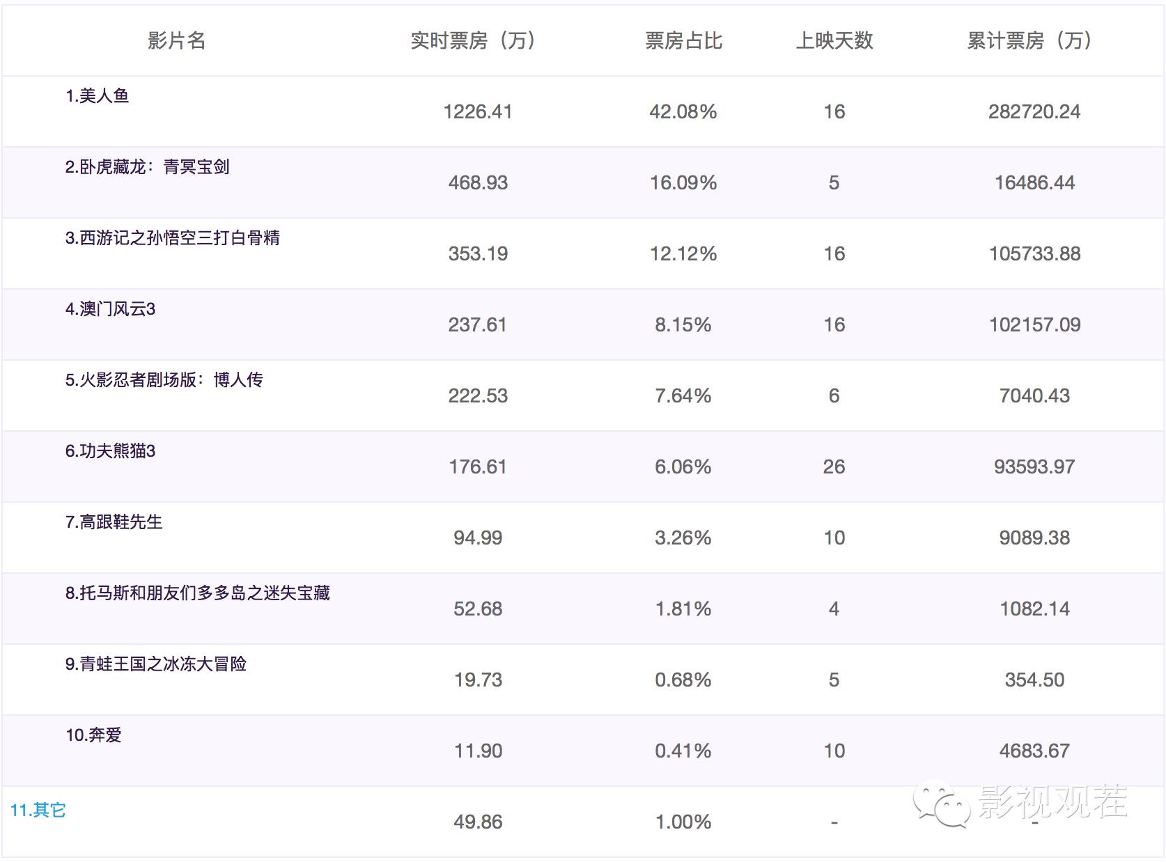The width and height of the screenshot is (1166, 862).
Task: Click days-in-release value 6 for 火影忍者
Action: pyautogui.click(x=834, y=396)
